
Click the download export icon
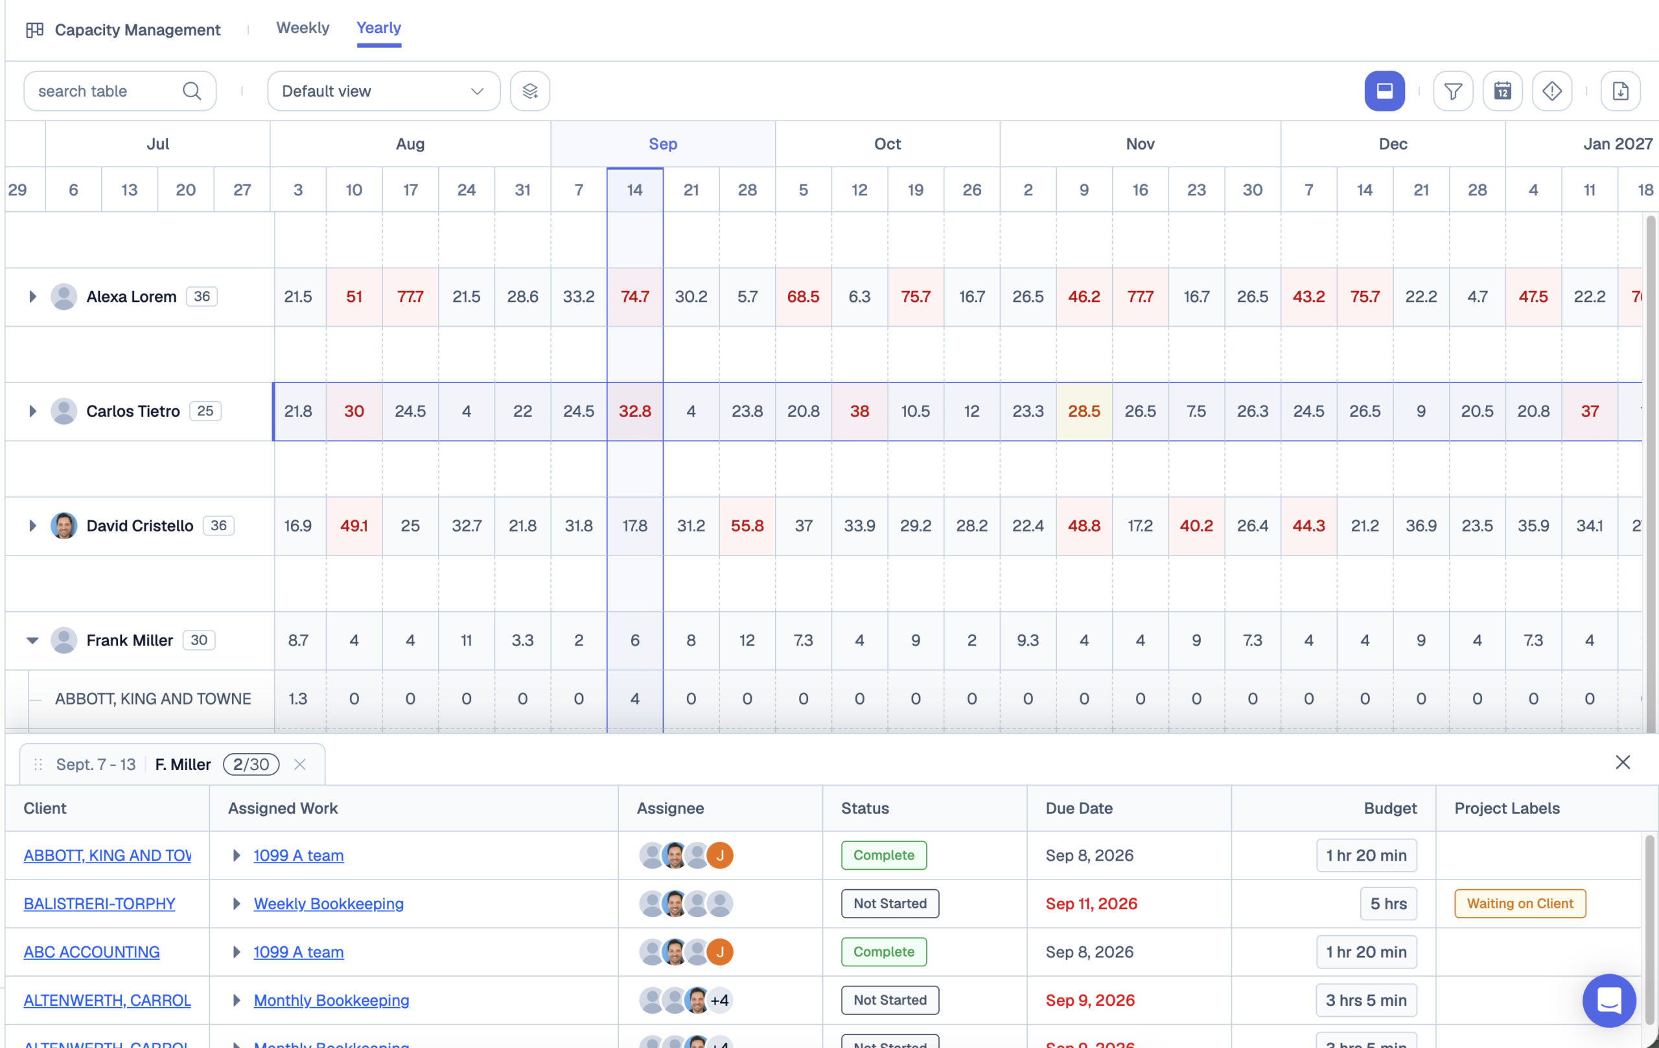coord(1620,91)
